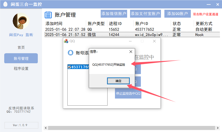The height and width of the screenshot is (132, 222).
Task: Add a WeChat account
Action: [114, 14]
